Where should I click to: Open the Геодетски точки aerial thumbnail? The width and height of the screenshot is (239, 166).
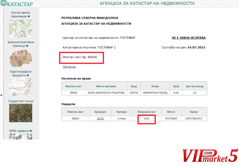pyautogui.click(x=21, y=114)
